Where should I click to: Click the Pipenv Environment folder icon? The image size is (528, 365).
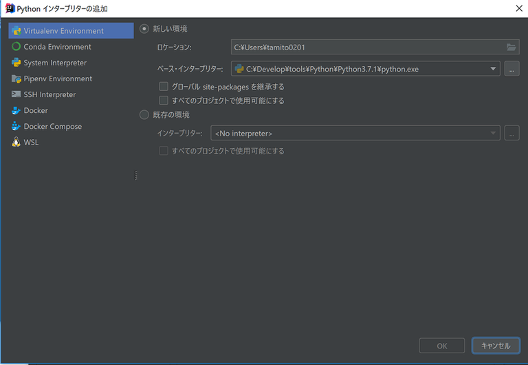(x=16, y=79)
